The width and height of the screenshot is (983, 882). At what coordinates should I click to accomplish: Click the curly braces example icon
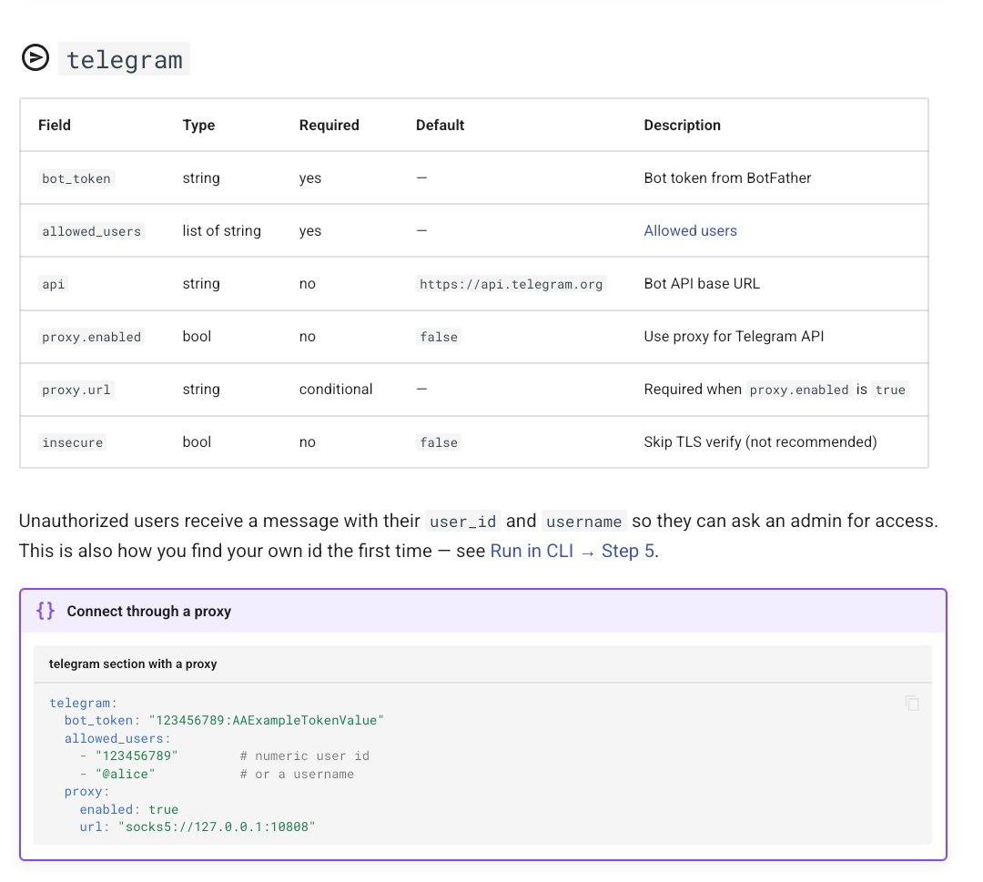[46, 611]
